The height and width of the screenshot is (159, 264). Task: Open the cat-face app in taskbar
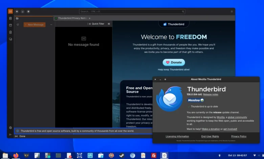pyautogui.click(x=26, y=156)
